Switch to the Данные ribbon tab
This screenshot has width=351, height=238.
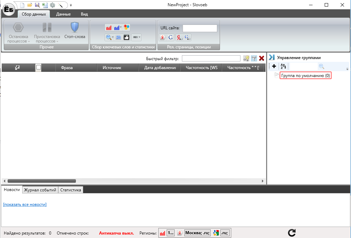coord(63,14)
